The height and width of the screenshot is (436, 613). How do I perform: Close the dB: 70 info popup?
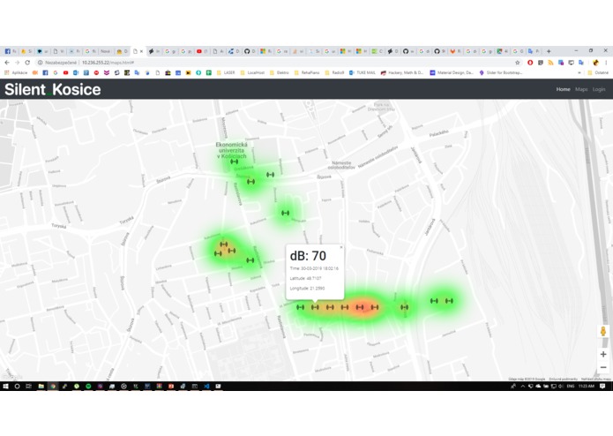tap(341, 247)
